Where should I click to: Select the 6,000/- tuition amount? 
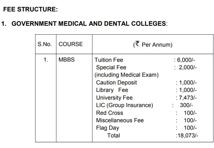(186, 60)
